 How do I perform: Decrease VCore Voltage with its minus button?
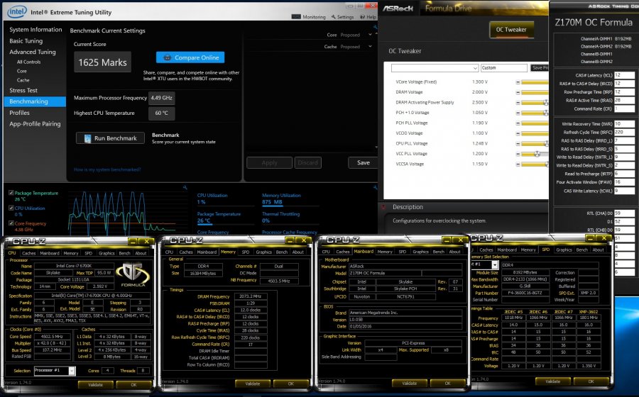click(x=518, y=82)
